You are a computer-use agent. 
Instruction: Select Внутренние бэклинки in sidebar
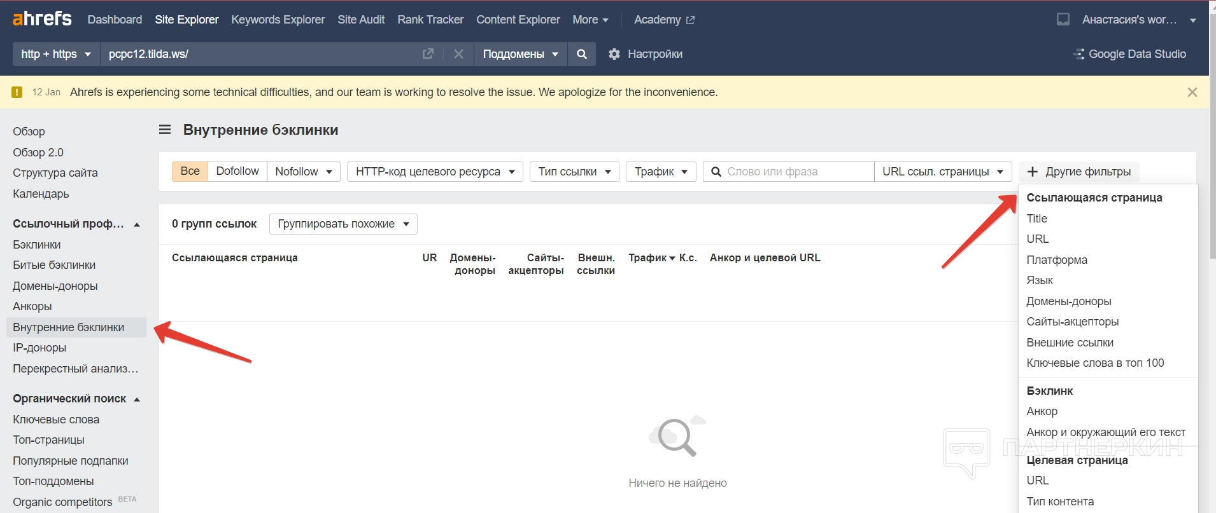[76, 327]
